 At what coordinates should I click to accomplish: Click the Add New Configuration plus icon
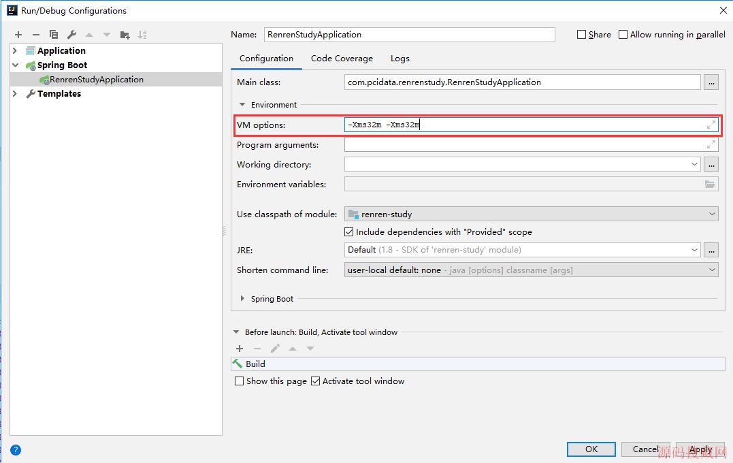pos(18,35)
